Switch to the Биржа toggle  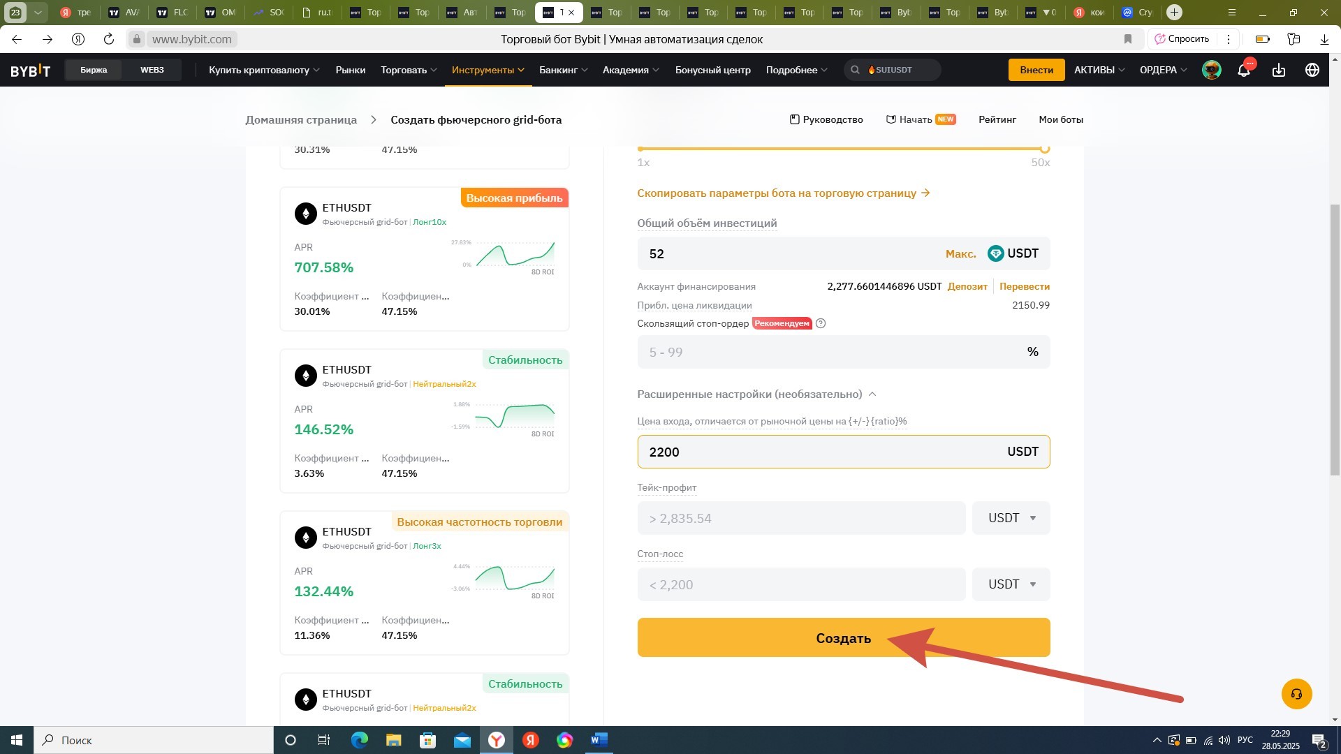[94, 70]
